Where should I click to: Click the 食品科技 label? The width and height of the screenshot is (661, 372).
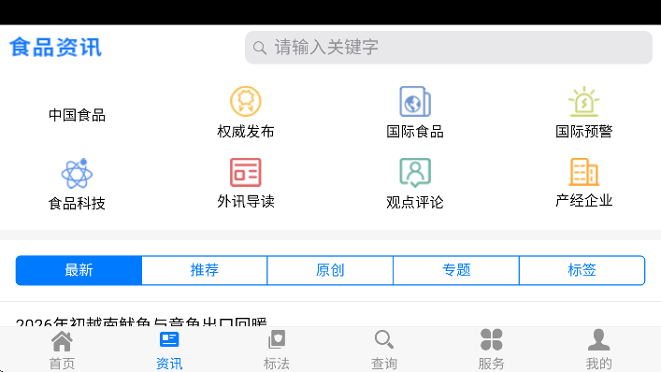77,204
